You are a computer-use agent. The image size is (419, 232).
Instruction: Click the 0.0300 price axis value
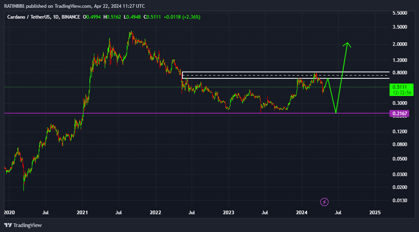pos(400,174)
